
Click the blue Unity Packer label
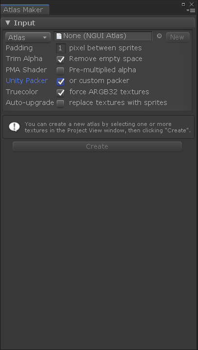(x=27, y=81)
